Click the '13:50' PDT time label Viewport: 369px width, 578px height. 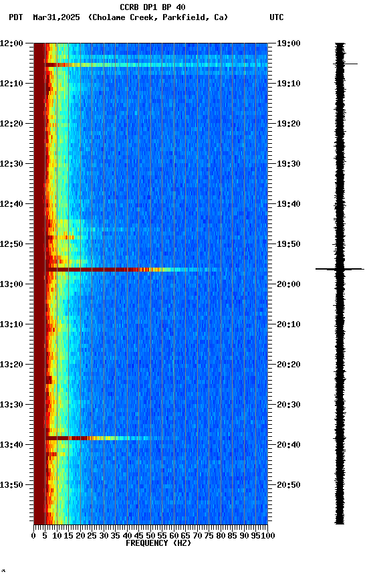11,485
